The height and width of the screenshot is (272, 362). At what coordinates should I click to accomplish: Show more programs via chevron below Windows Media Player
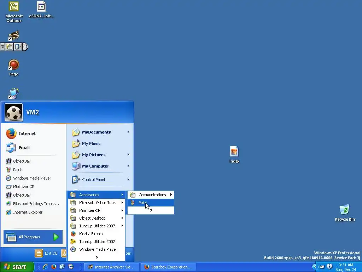pyautogui.click(x=97, y=257)
